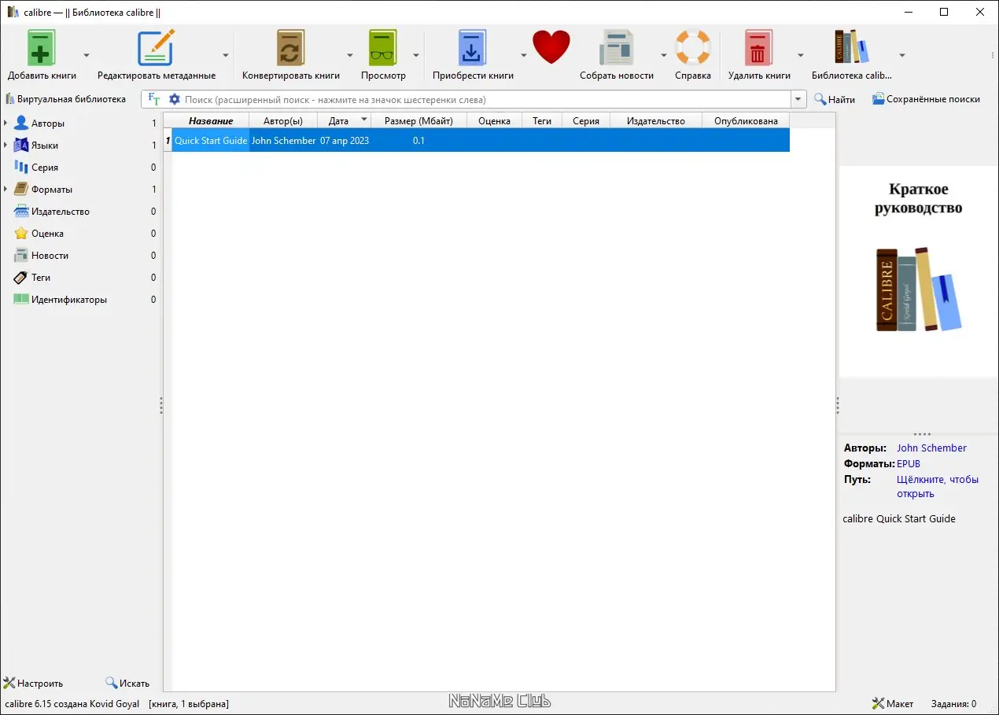Click Convert books brown icon
999x715 pixels.
[290, 47]
